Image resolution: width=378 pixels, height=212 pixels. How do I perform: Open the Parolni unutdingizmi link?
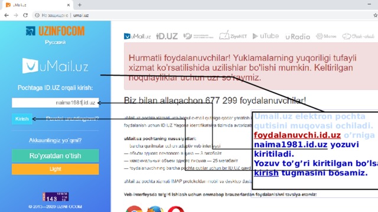(x=72, y=119)
